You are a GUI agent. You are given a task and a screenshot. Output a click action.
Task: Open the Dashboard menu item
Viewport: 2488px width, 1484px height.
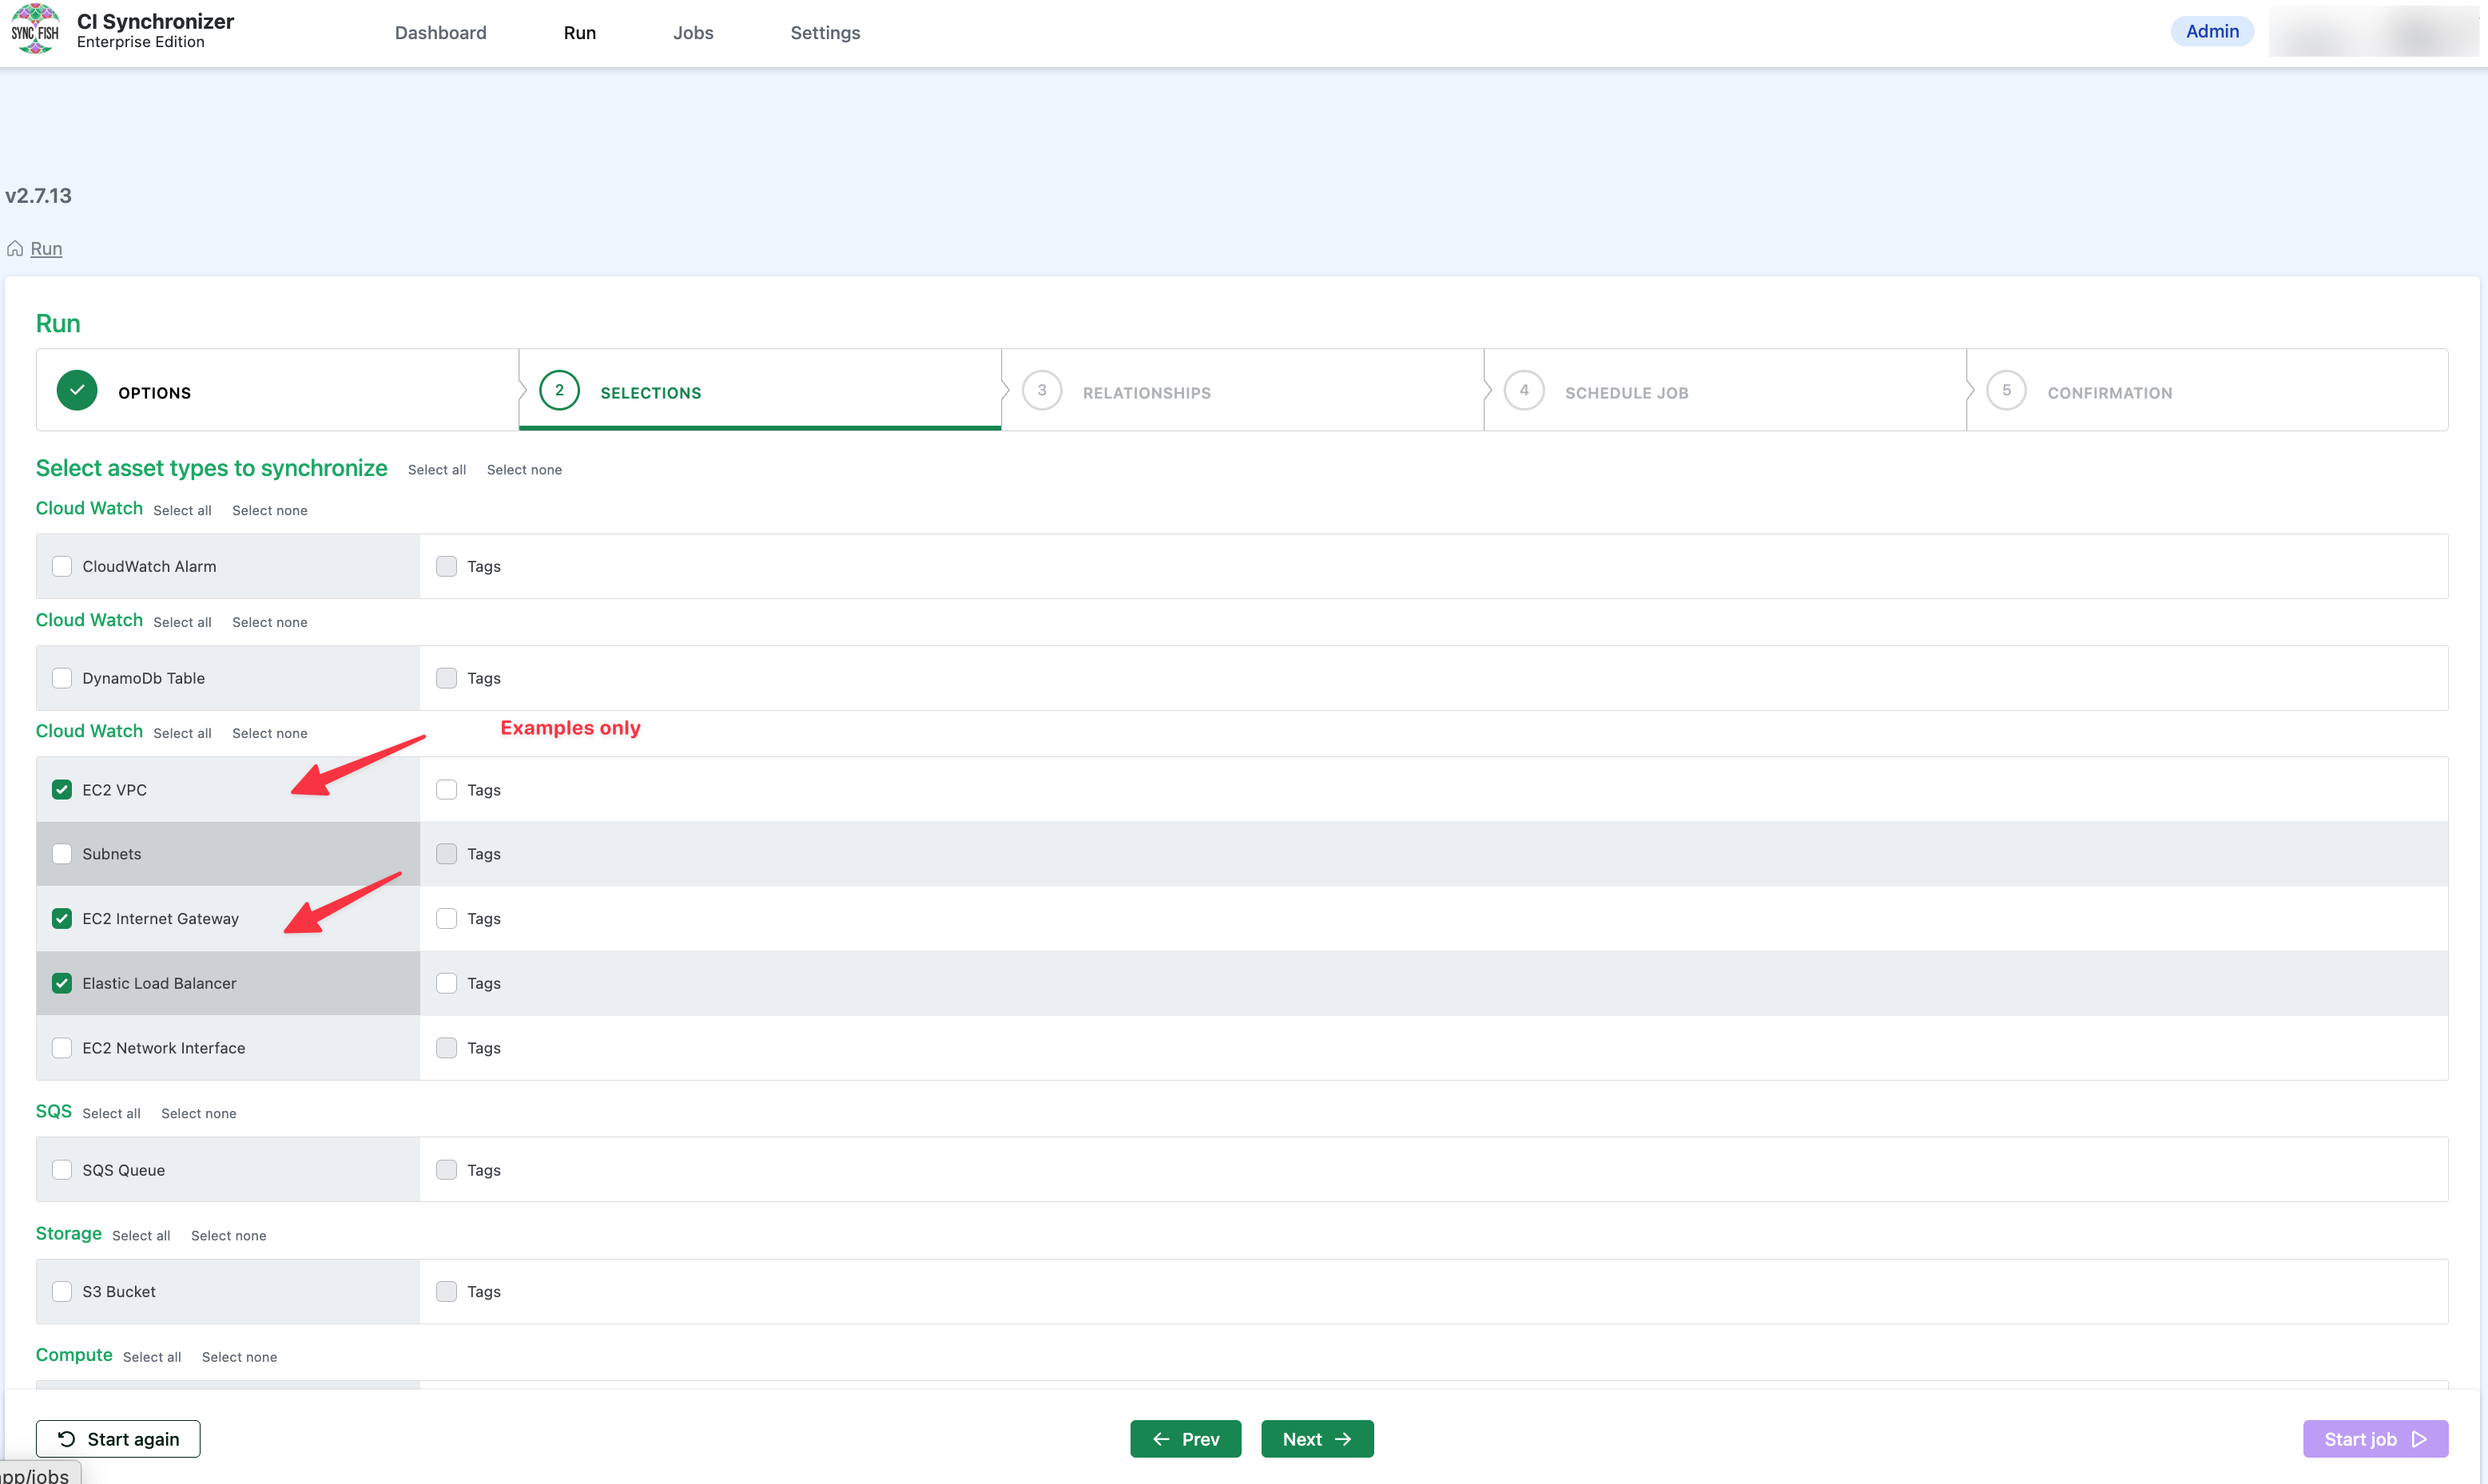click(x=441, y=33)
